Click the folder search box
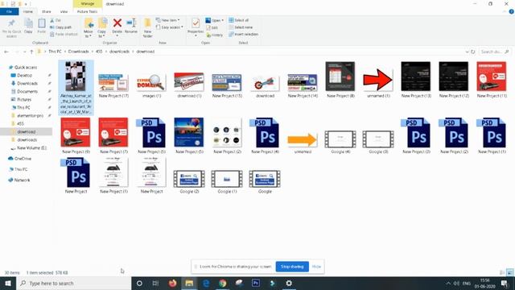Screen dimensions: 515x290 pos(495,52)
